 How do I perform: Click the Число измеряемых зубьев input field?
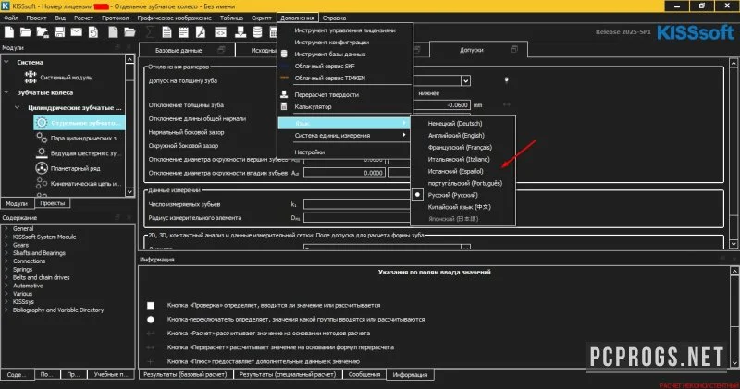pos(357,204)
